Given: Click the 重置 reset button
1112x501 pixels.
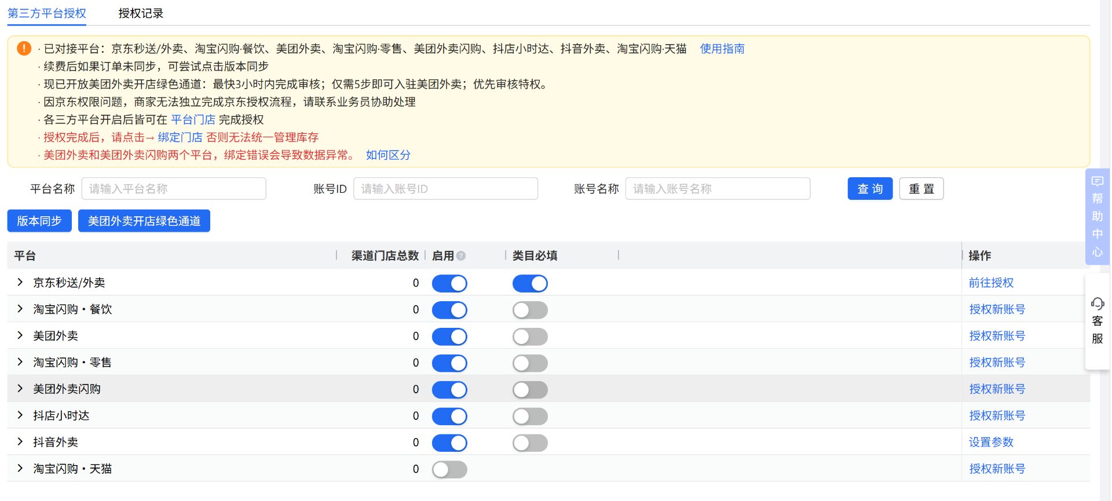Looking at the screenshot, I should click(921, 189).
